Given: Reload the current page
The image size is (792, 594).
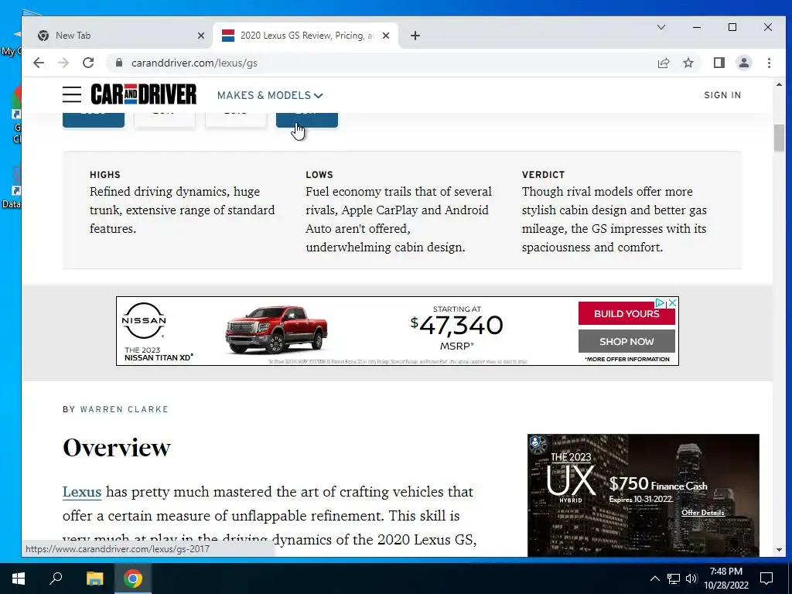Looking at the screenshot, I should [88, 63].
